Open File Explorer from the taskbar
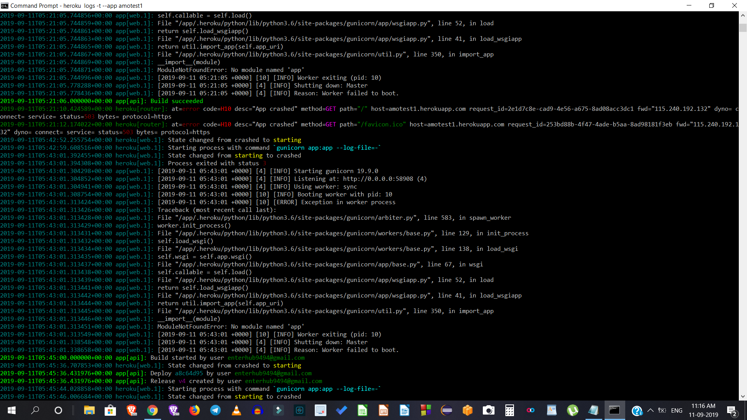Screen dimensions: 747x420 [89, 410]
